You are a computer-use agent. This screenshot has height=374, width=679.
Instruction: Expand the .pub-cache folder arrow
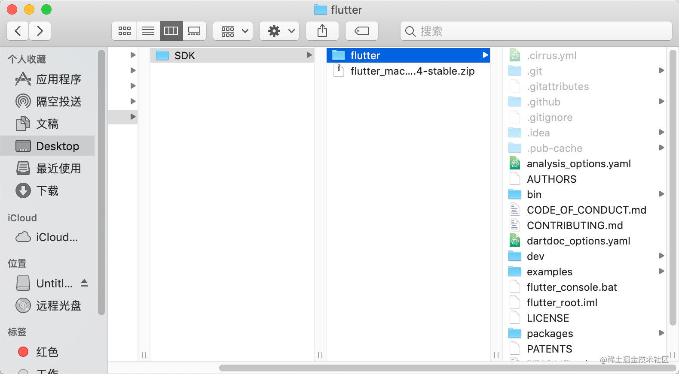pyautogui.click(x=661, y=148)
